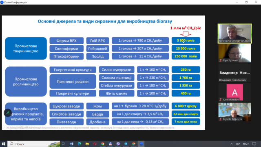
Task: Select Mykola Talavyria video thumbnail
Action: (x=235, y=112)
